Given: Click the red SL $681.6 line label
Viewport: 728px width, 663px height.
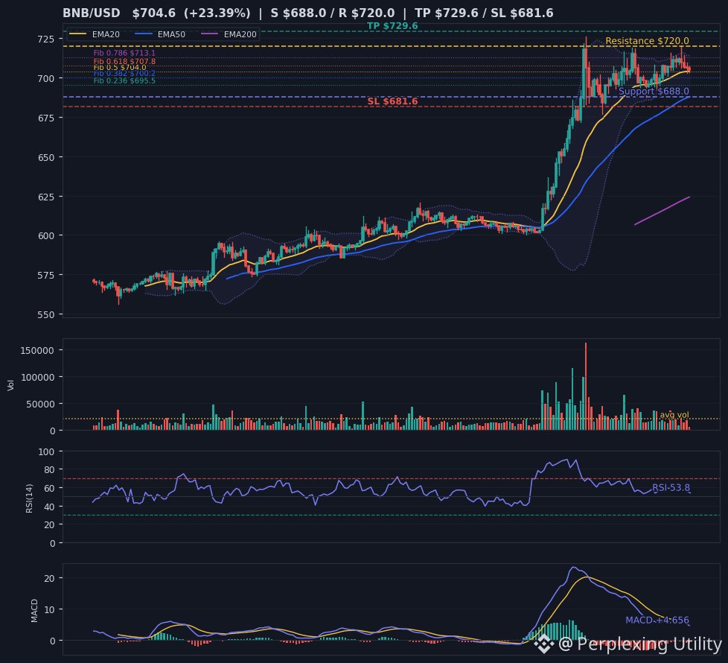Looking at the screenshot, I should [392, 101].
